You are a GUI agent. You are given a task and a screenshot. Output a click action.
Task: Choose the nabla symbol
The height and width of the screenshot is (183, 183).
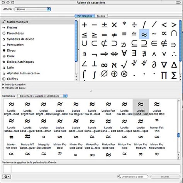coord(164,65)
